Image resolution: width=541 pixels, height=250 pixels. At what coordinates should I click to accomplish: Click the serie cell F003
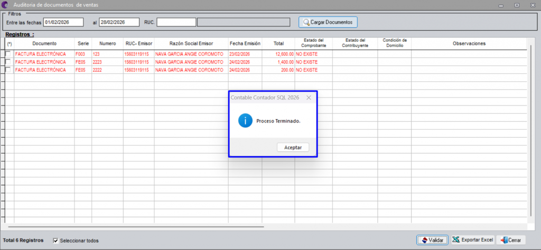[83, 54]
